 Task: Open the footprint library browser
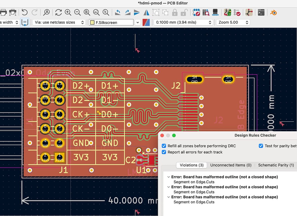click(x=206, y=12)
